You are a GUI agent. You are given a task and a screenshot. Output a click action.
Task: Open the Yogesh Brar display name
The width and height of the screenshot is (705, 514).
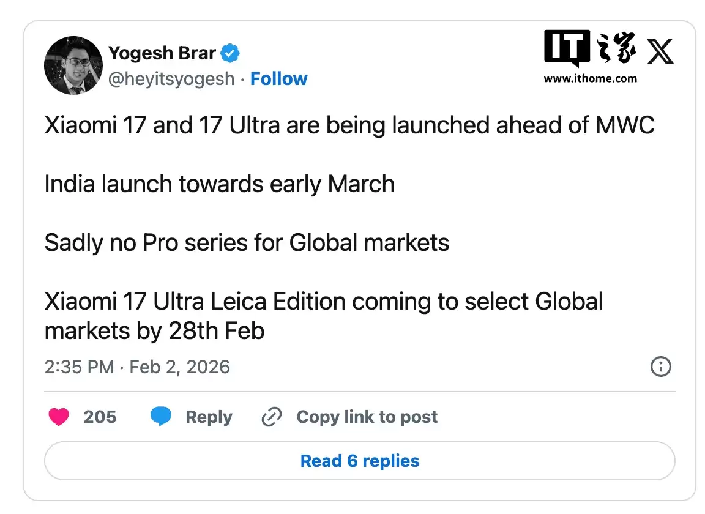tap(162, 53)
